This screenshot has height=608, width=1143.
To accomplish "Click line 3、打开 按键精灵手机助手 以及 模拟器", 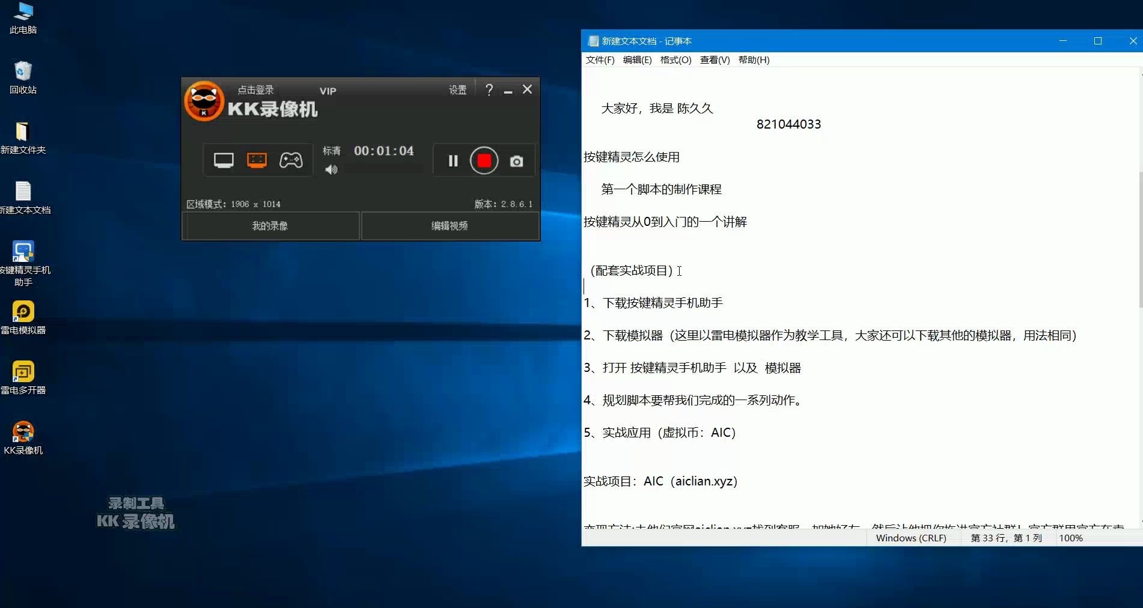I will point(692,368).
